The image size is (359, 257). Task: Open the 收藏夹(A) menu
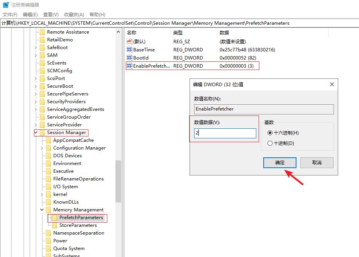click(74, 14)
